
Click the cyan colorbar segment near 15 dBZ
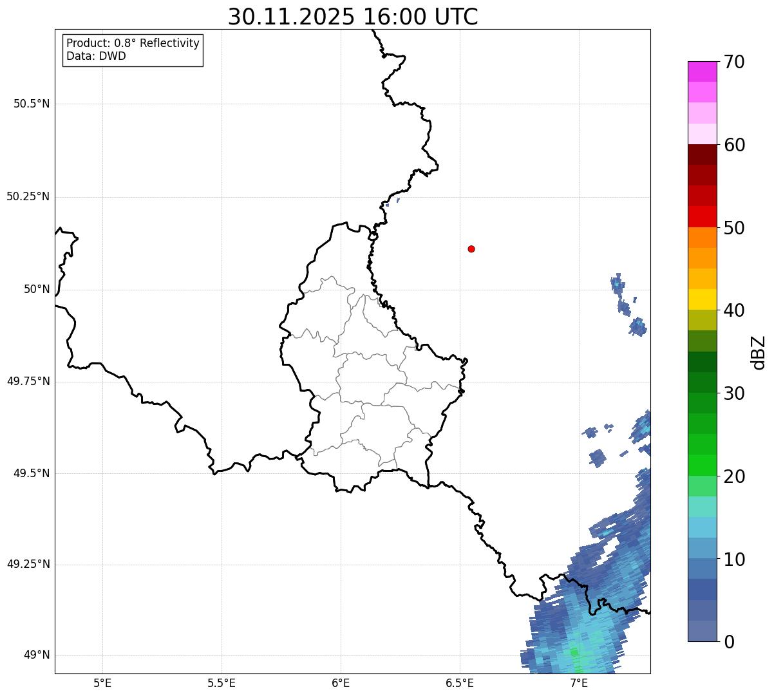coord(702,527)
